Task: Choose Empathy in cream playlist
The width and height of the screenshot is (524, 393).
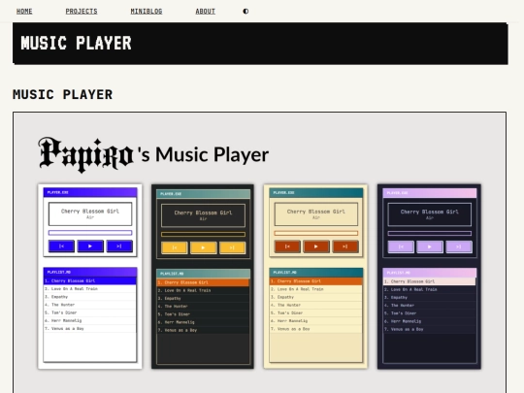Action: tap(316, 297)
